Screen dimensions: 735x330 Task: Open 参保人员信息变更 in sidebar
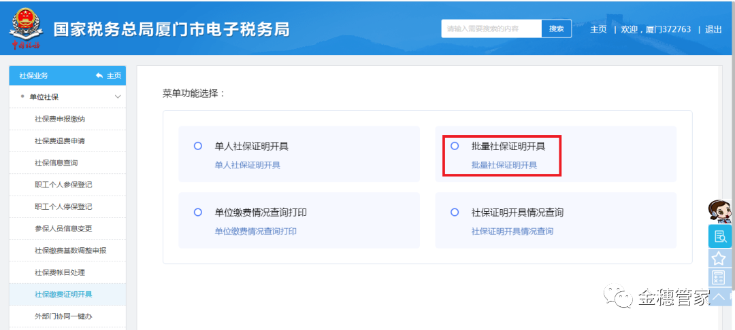click(67, 229)
